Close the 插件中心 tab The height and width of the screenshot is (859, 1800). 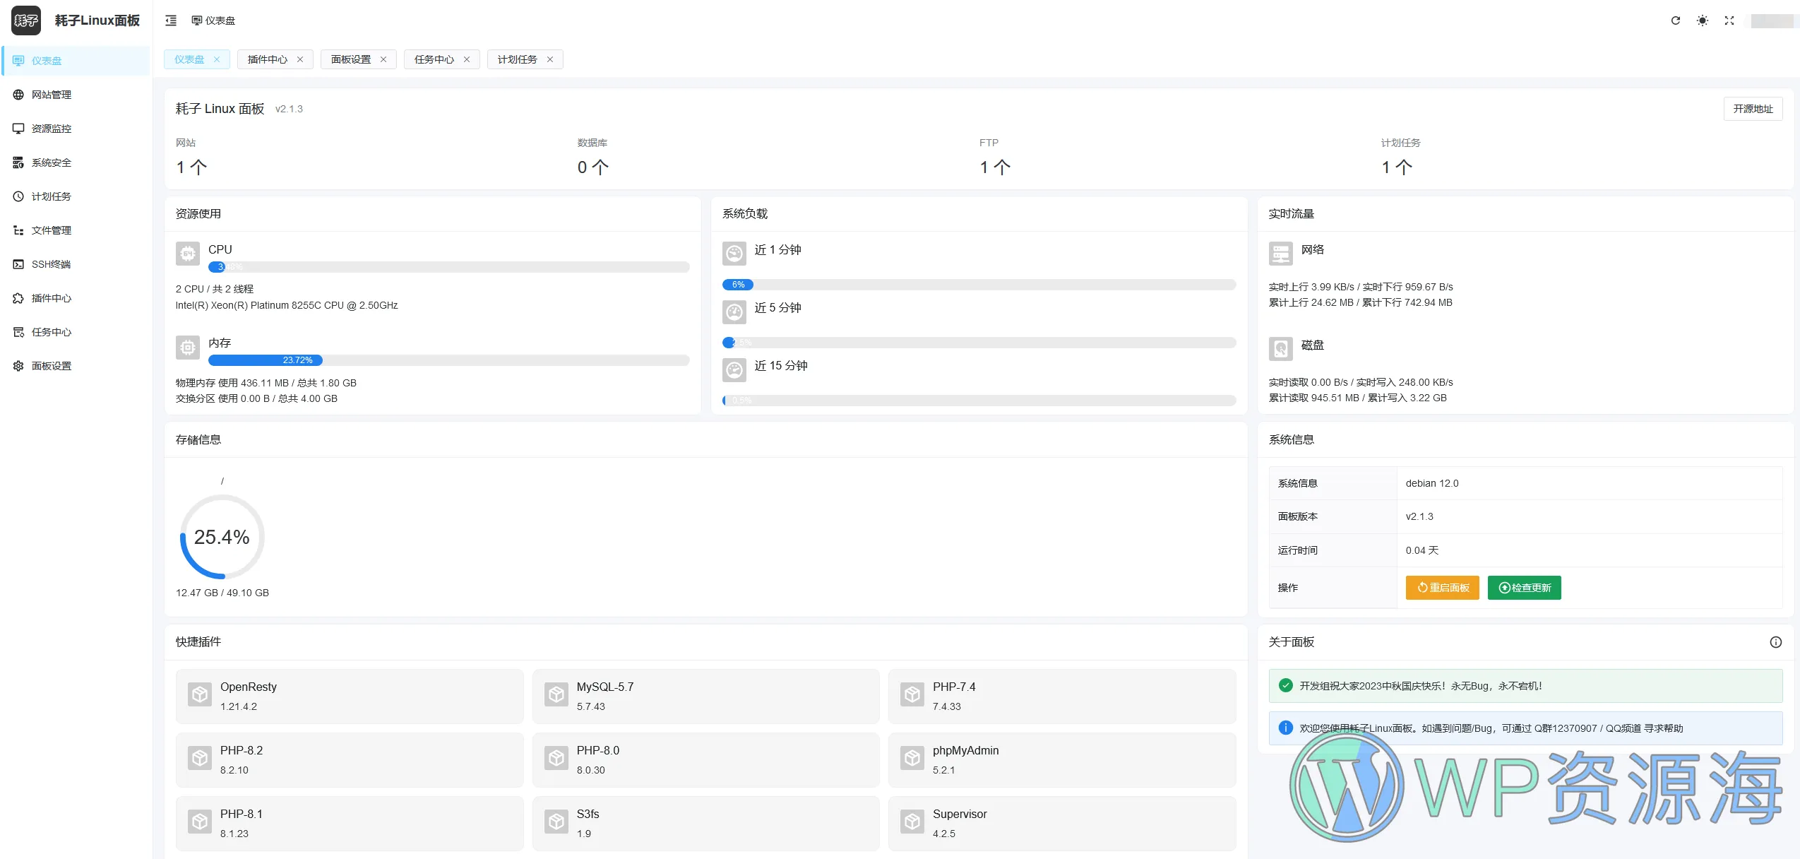point(300,59)
